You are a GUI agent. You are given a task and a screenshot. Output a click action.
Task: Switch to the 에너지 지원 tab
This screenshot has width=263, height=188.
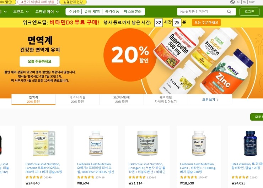(x=77, y=99)
